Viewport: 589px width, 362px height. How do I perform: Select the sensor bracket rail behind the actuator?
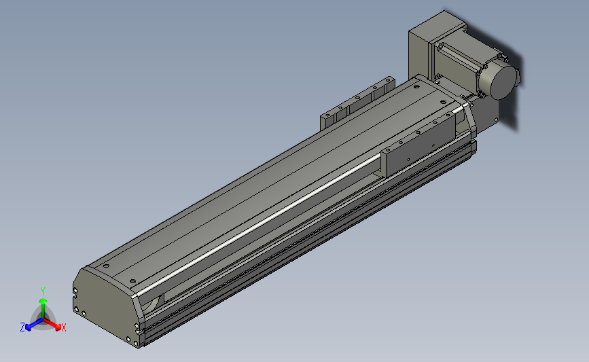[357, 105]
